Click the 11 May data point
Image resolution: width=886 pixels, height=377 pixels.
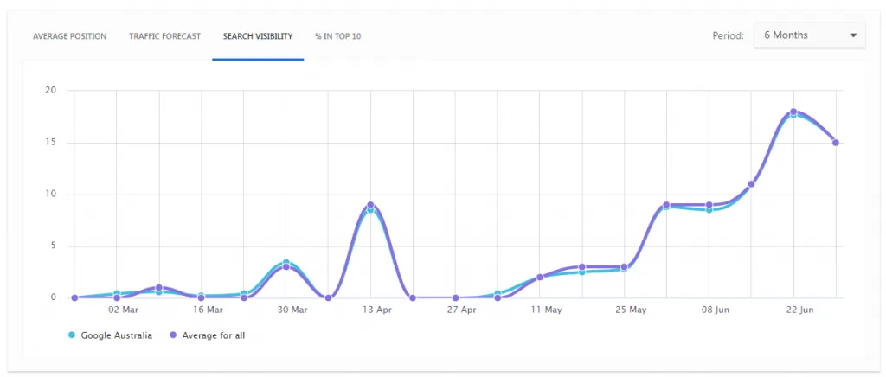coord(540,277)
